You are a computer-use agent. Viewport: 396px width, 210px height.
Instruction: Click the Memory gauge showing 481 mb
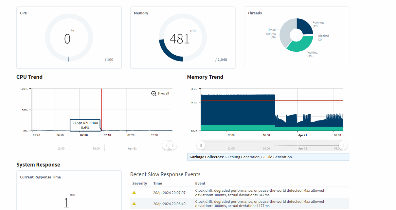[x=183, y=38]
